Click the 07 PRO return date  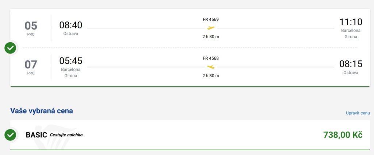(x=31, y=67)
